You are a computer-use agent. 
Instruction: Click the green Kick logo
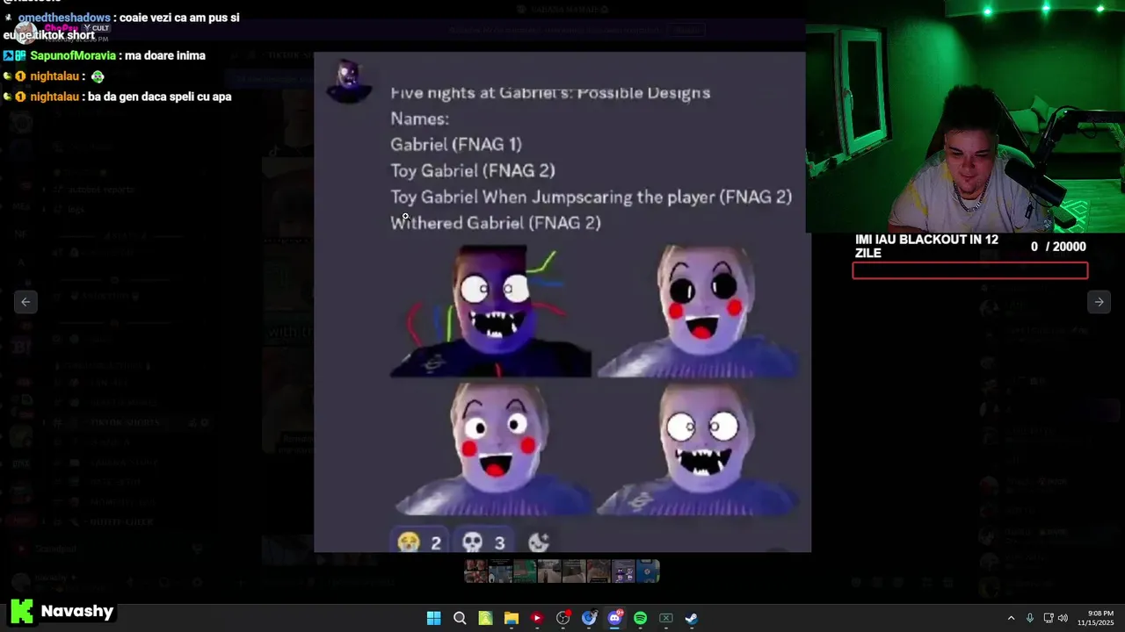click(22, 612)
